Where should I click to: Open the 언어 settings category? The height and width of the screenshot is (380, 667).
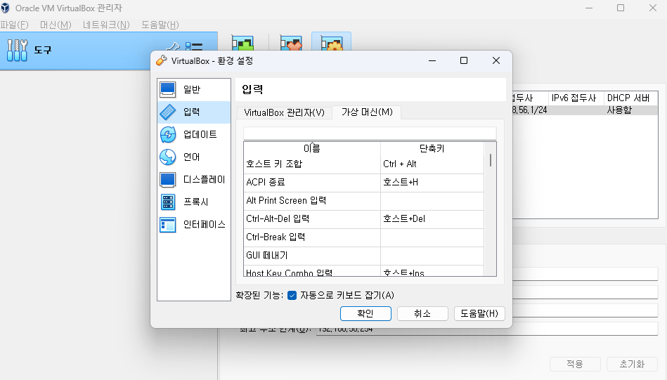click(194, 157)
